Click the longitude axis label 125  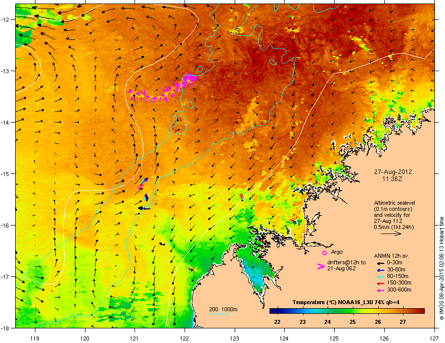pyautogui.click(x=334, y=338)
